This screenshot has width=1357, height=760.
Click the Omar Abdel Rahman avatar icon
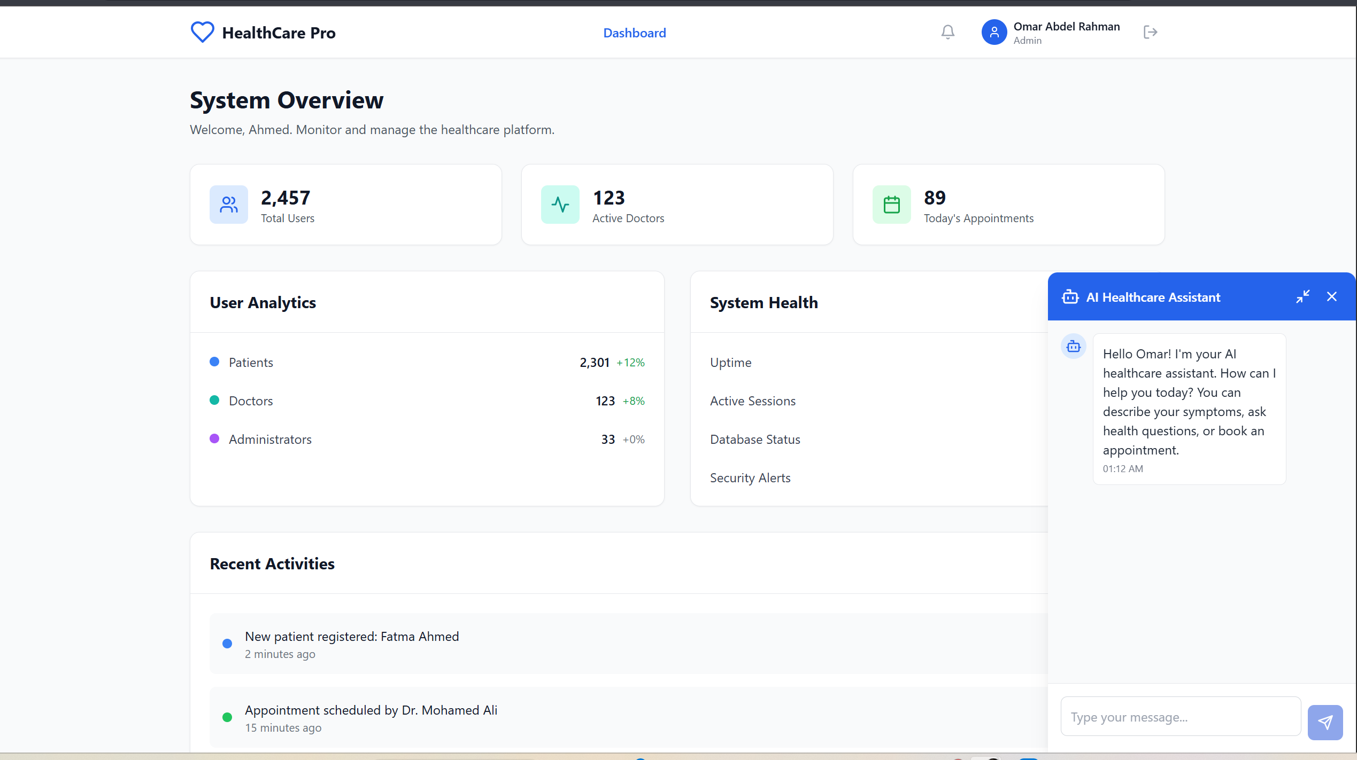993,32
